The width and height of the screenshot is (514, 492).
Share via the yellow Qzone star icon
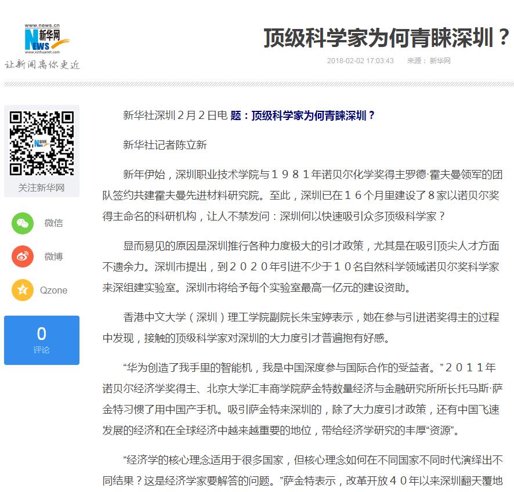[x=23, y=290]
